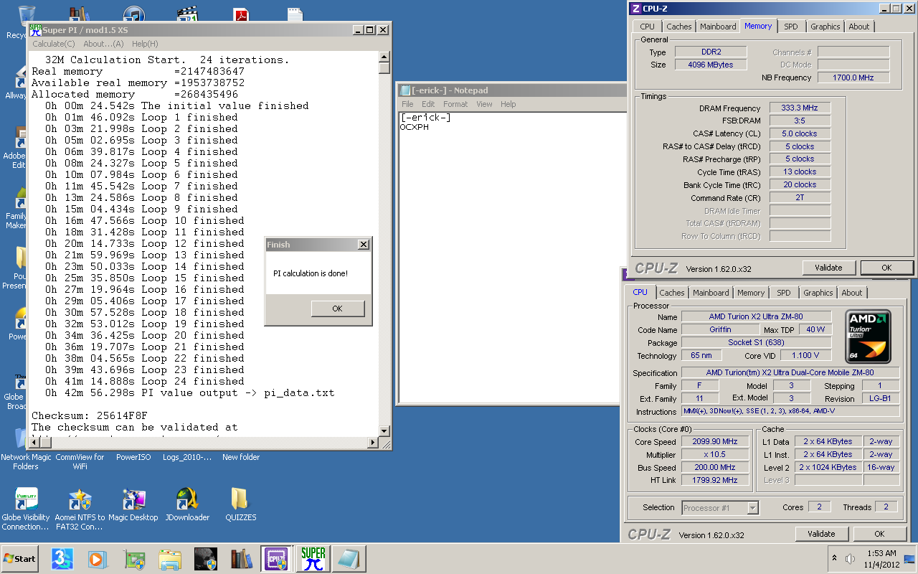This screenshot has height=574, width=918.
Task: Switch to SPD tab in upper CPU-Z window
Action: [790, 27]
